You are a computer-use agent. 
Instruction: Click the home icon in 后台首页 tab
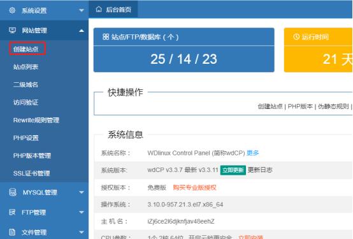tap(99, 10)
